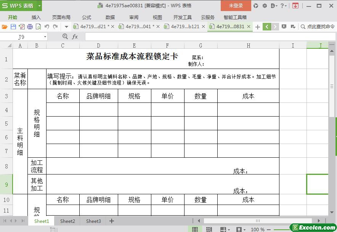This screenshot has width=337, height=232.
Task: Close the active 4e719...0831 tab
Action: click(x=249, y=27)
